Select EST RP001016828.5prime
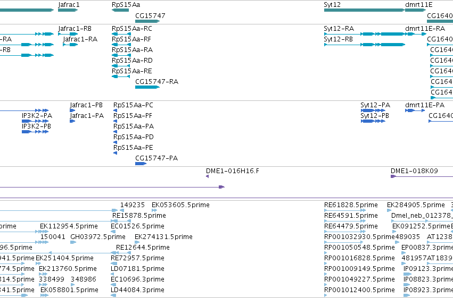 tap(359, 258)
